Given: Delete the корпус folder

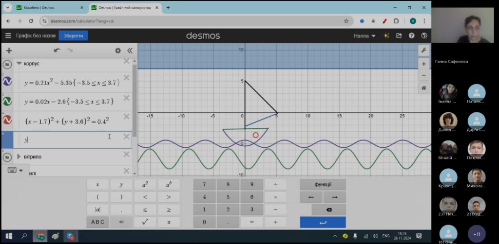Looking at the screenshot, I should pos(126,61).
